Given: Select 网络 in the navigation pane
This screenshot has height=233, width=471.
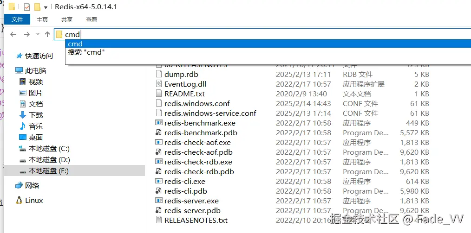Looking at the screenshot, I should click(32, 185).
